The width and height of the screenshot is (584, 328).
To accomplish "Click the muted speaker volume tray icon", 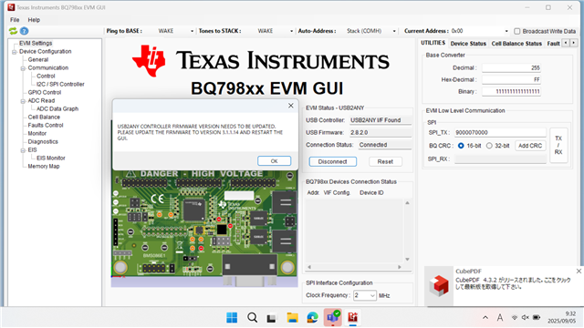I will tap(526, 318).
